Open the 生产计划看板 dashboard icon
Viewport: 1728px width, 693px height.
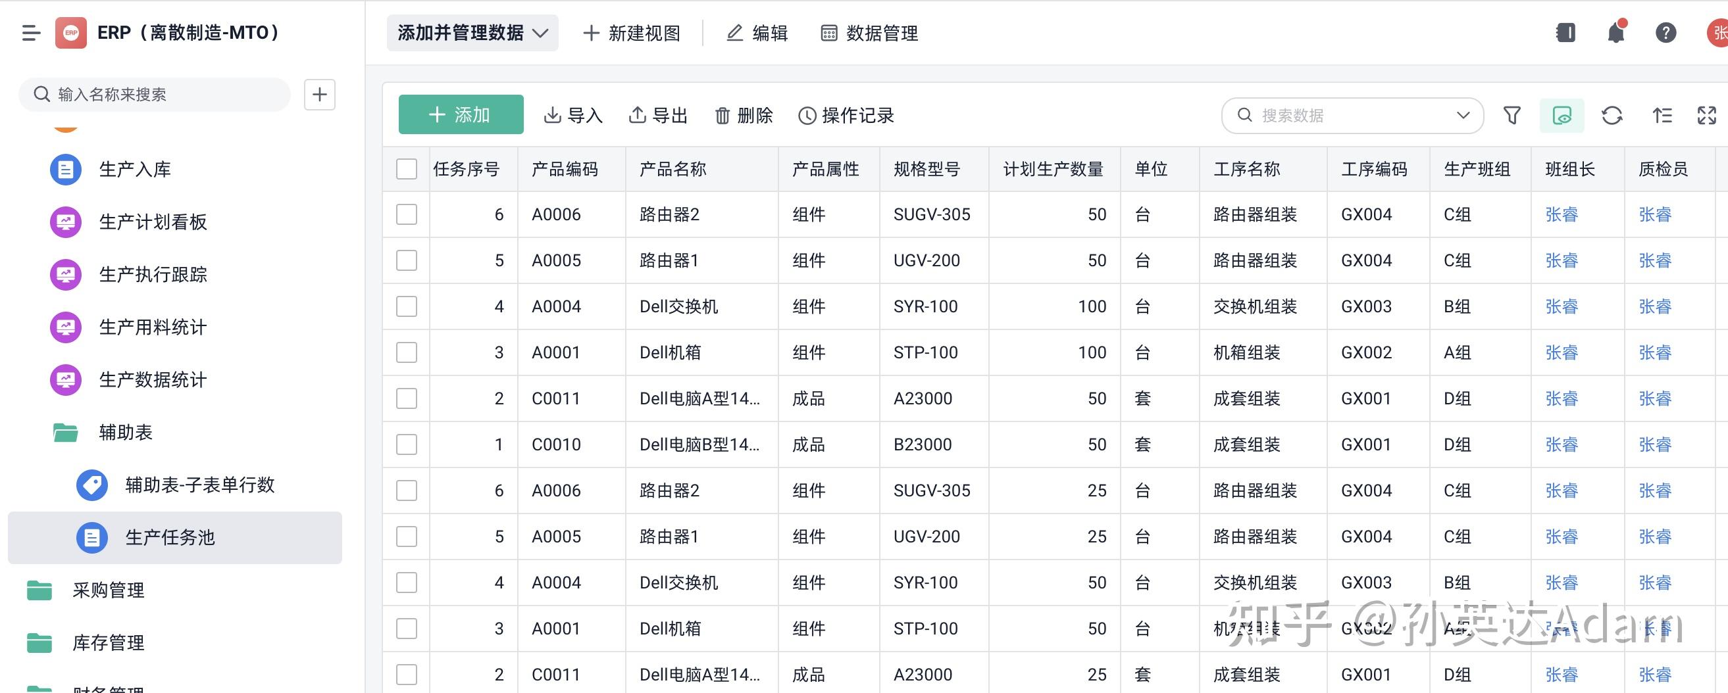66,222
